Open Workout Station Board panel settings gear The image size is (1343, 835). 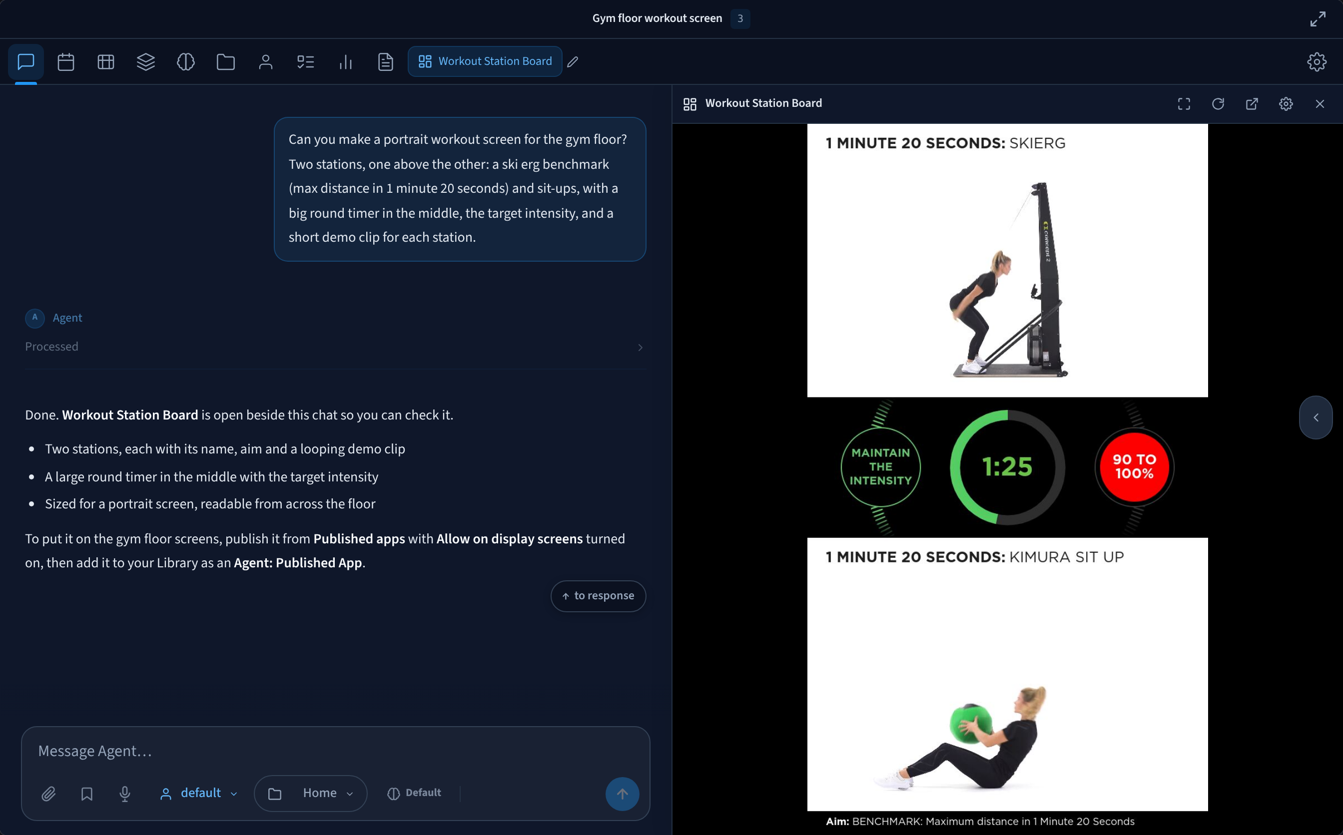[x=1286, y=104]
